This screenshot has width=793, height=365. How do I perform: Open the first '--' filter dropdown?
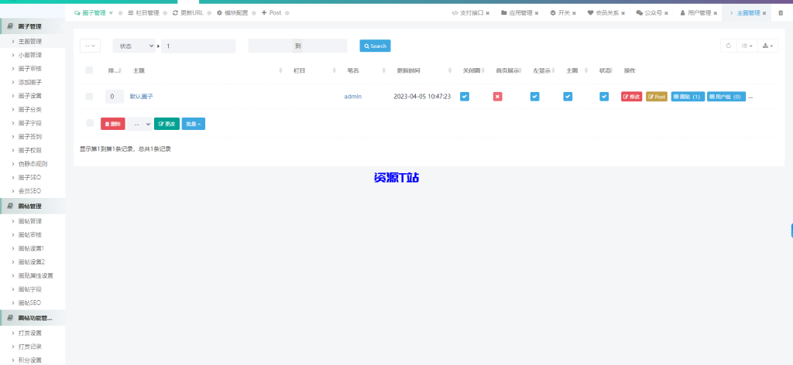tap(90, 46)
